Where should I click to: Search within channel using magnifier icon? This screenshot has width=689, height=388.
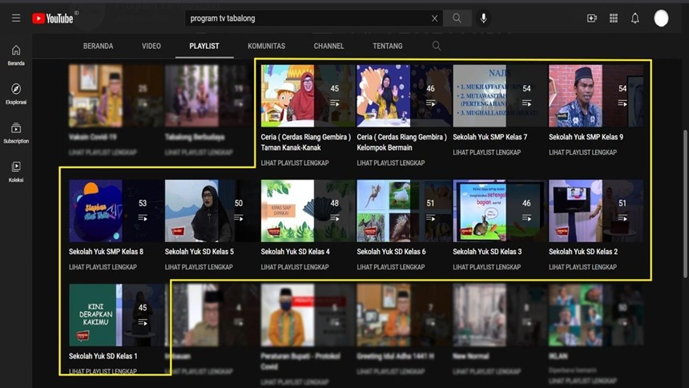point(437,46)
